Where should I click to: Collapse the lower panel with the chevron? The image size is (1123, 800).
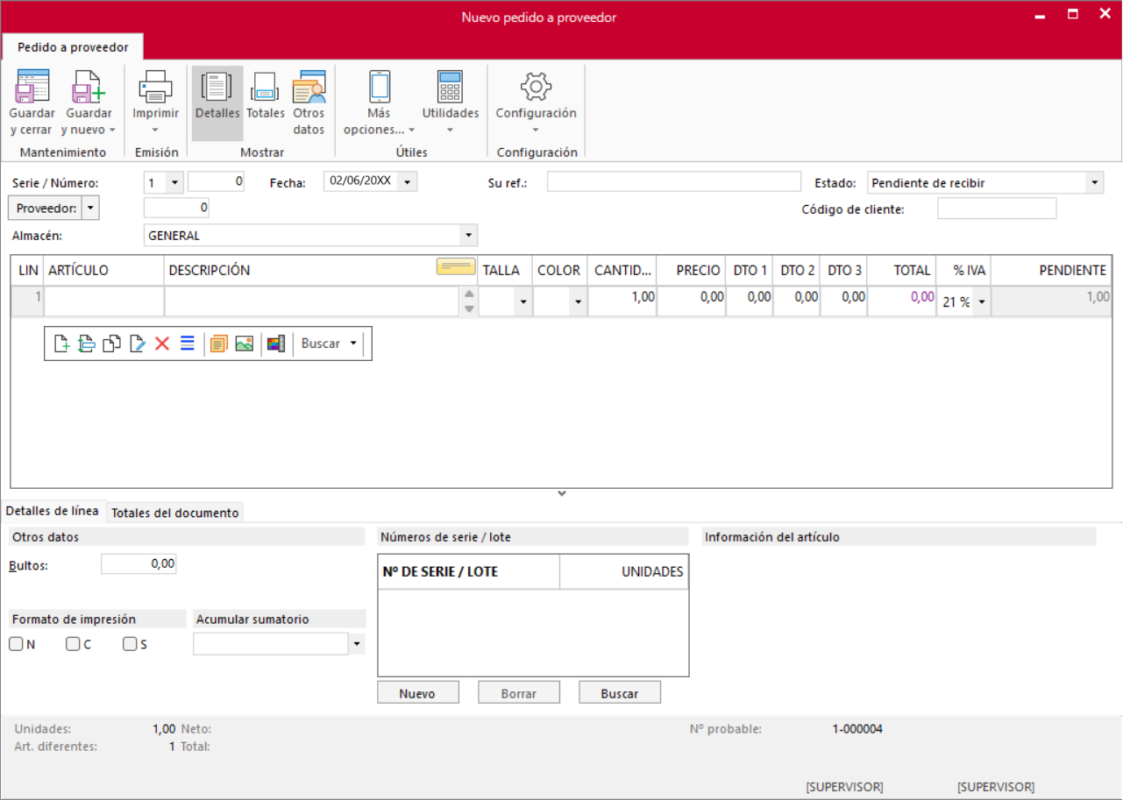click(562, 494)
